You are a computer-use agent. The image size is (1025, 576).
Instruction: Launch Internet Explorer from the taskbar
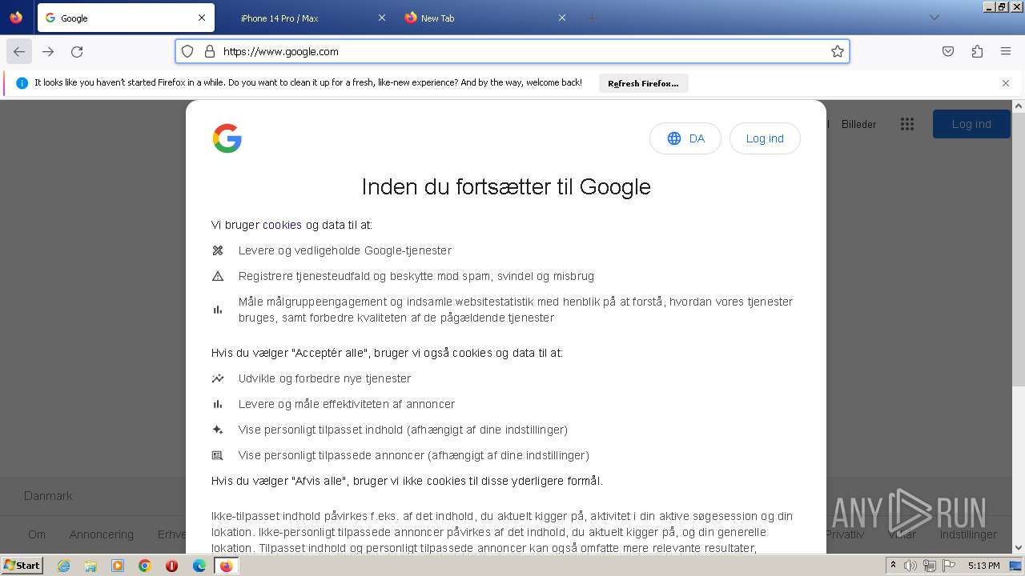tap(63, 566)
